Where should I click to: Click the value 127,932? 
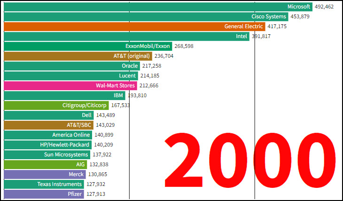pyautogui.click(x=96, y=184)
